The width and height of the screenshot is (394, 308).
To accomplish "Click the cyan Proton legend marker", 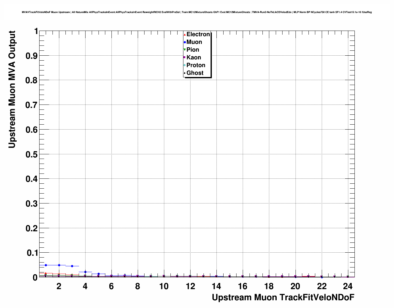I will pyautogui.click(x=185, y=65).
